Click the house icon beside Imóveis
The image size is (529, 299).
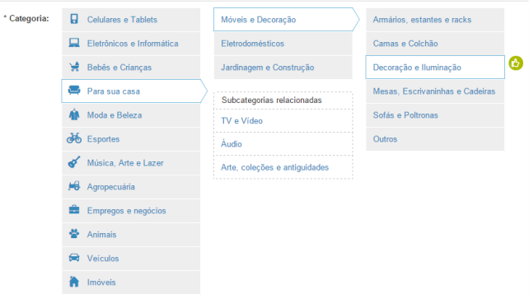tap(74, 282)
